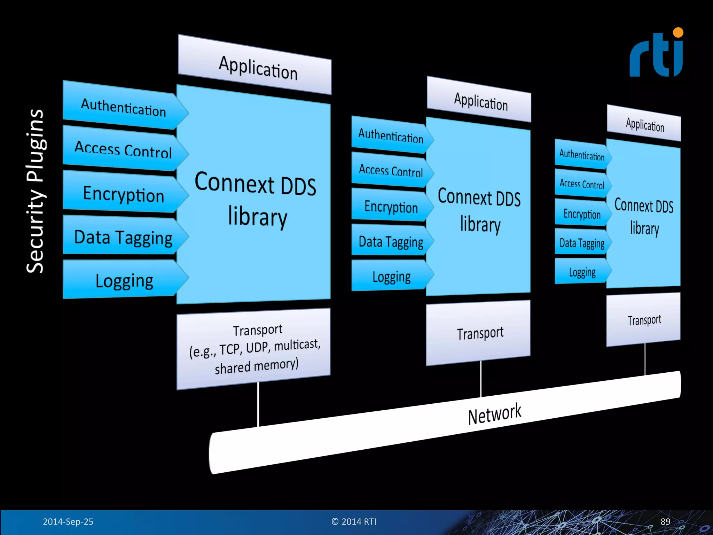The width and height of the screenshot is (713, 535).
Task: Click the 2014-Sep-25 date in footer
Action: point(68,521)
